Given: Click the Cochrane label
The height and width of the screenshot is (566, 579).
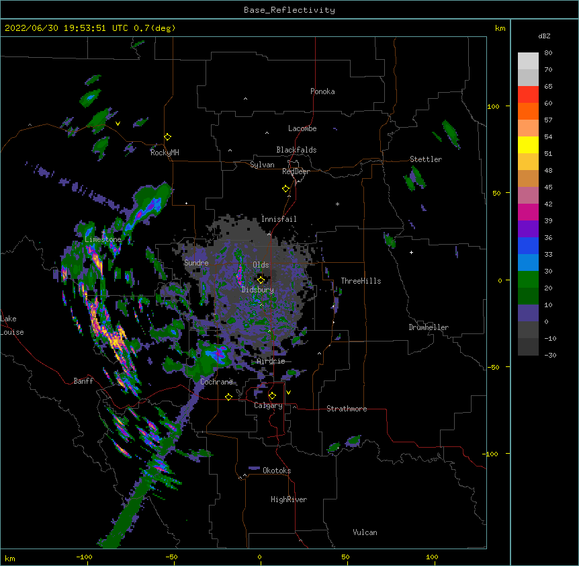Looking at the screenshot, I should 217,382.
